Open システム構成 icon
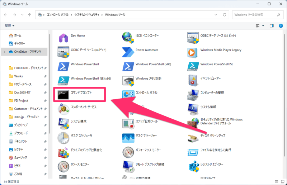 pos(63,124)
